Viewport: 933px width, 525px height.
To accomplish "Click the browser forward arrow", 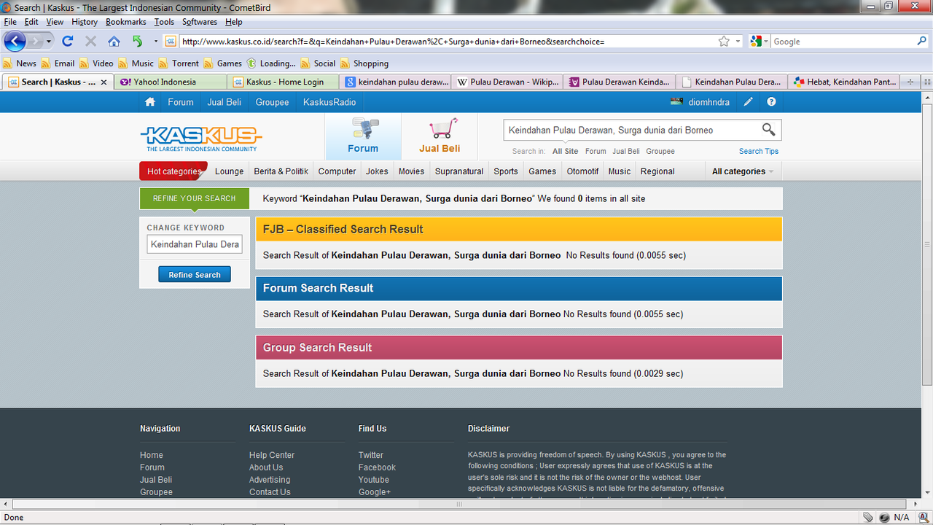I will (36, 42).
